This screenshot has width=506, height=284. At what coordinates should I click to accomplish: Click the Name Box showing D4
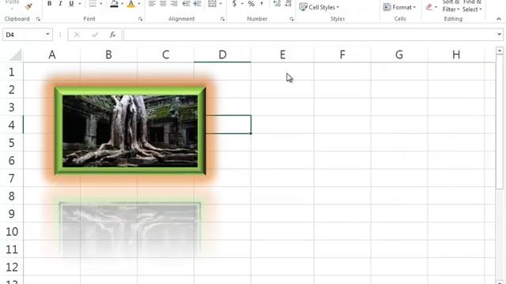coord(23,35)
